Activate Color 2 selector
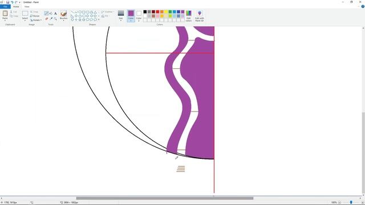This screenshot has height=205, width=365. pyautogui.click(x=139, y=16)
